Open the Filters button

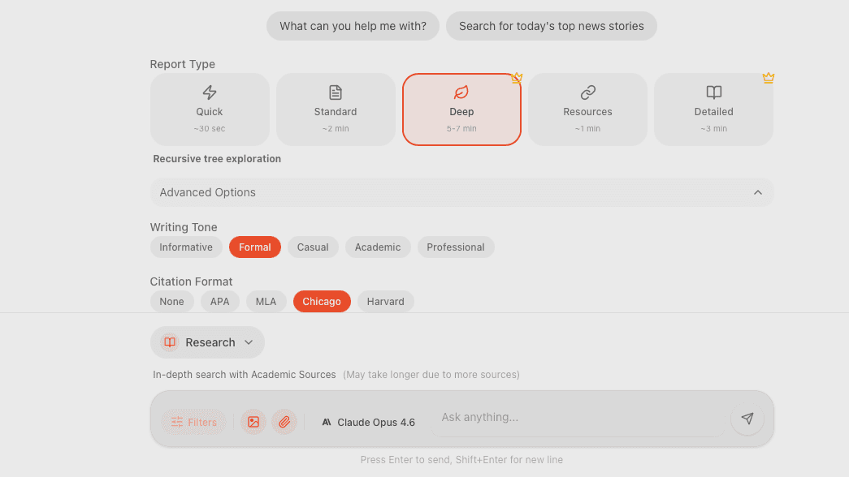coord(194,422)
